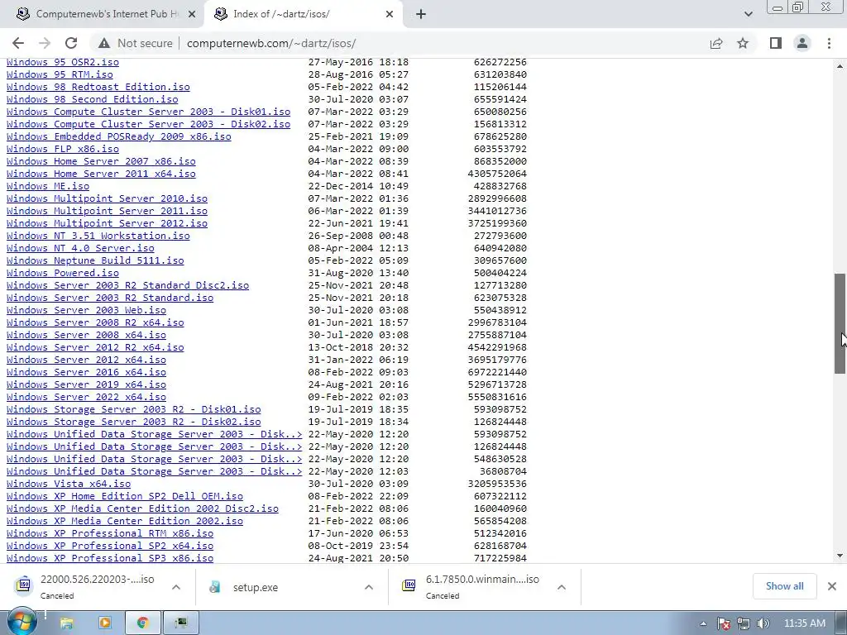Image resolution: width=847 pixels, height=635 pixels.
Task: Open Windows Explorer from taskbar
Action: (66, 623)
